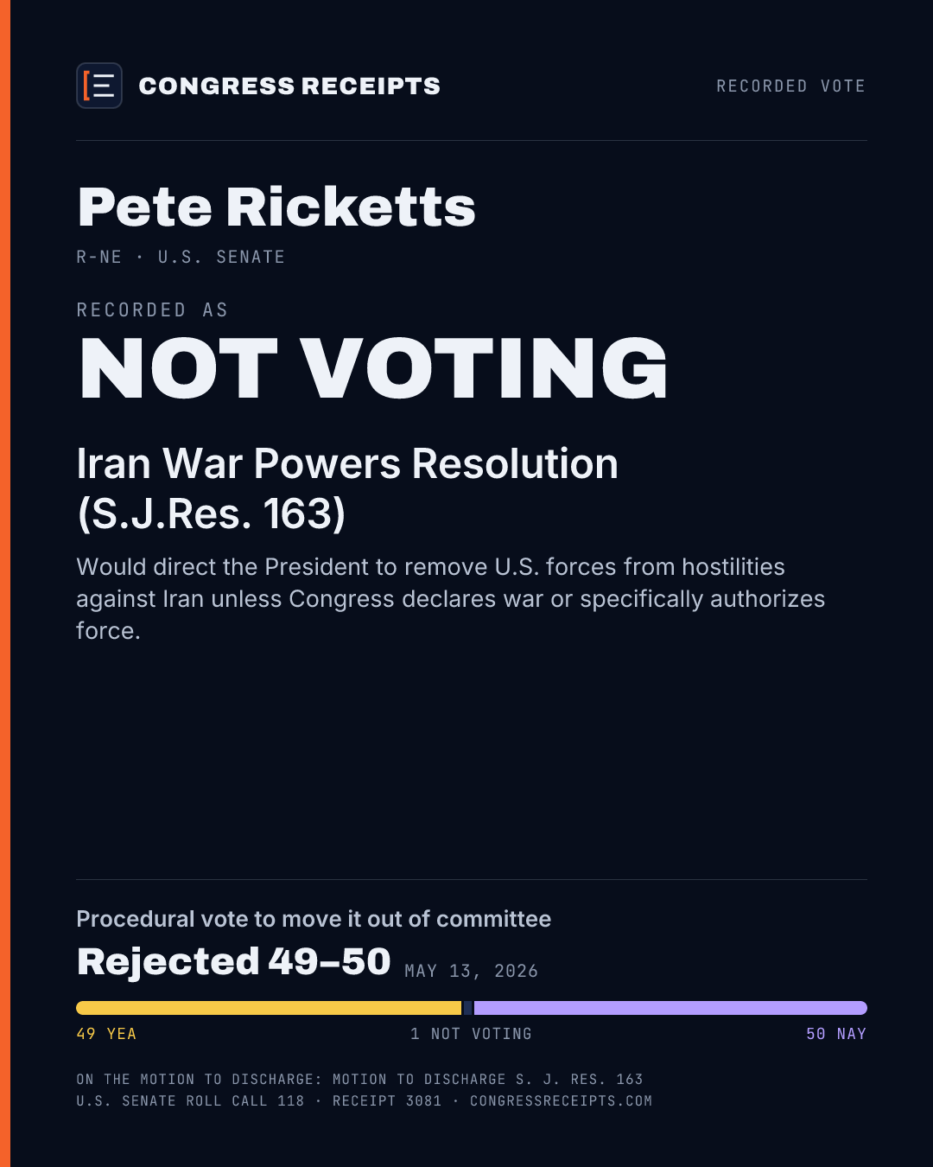Click the Motion to Discharge footer line
933x1167 pixels.
click(x=359, y=1079)
